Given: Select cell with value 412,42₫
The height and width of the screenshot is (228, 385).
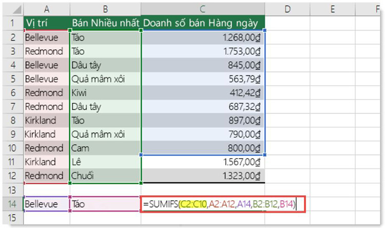Looking at the screenshot, I should [203, 92].
